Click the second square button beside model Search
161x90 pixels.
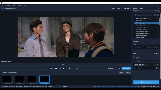click(158, 15)
